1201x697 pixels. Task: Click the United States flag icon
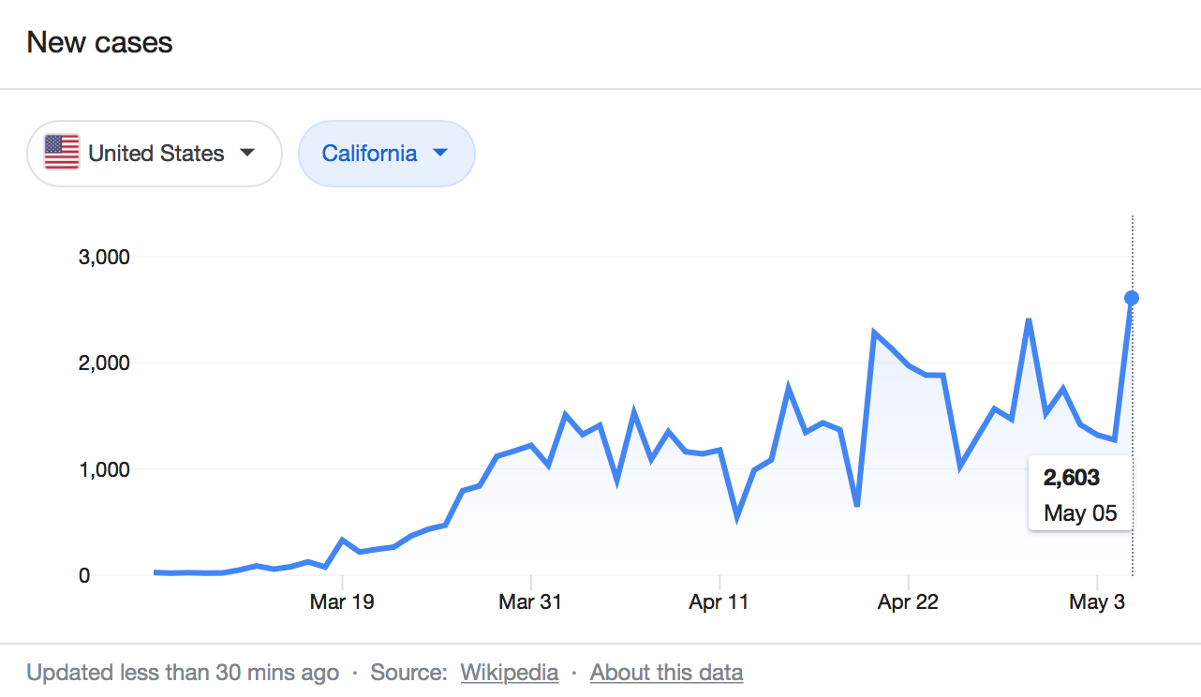coord(62,153)
